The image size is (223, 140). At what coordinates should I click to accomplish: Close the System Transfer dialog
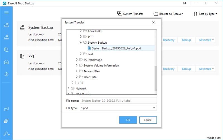[153, 22]
